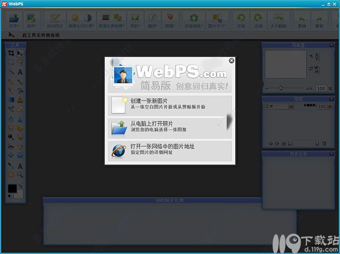Click the rotate left toolbar icon
Image resolution: width=340 pixels, height=254 pixels.
241,18
